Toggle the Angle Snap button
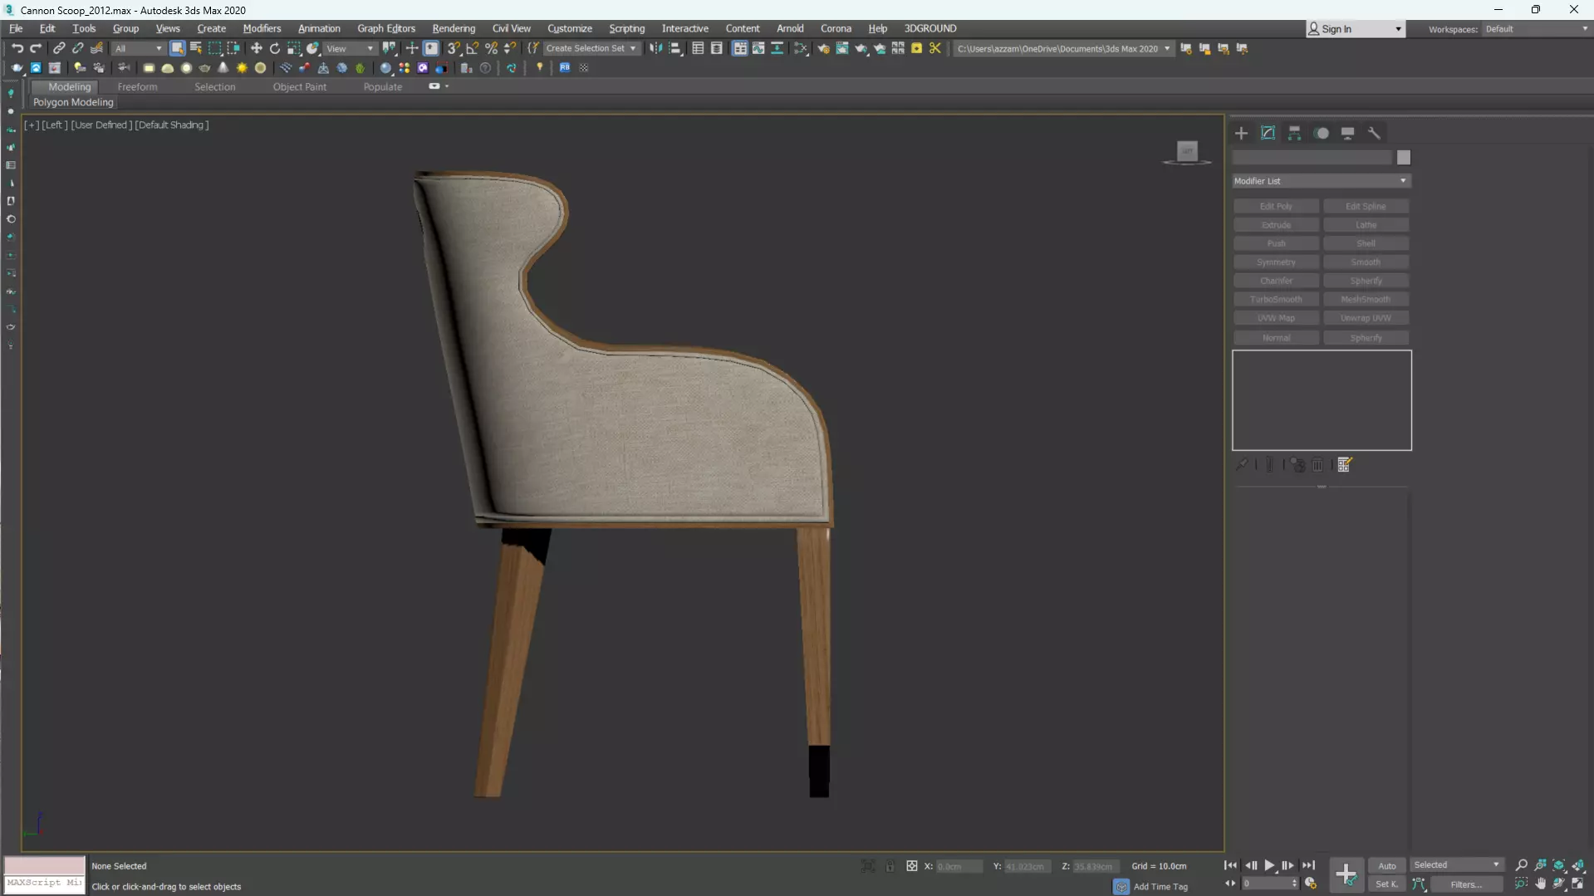Screen dimensions: 1594x896 (473, 48)
